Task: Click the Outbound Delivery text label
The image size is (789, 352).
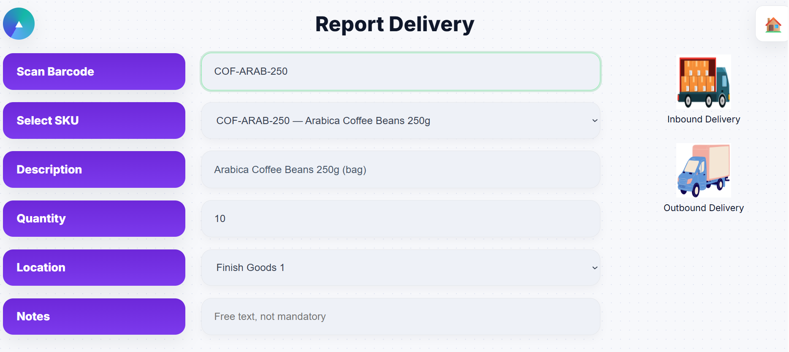Action: (x=703, y=208)
